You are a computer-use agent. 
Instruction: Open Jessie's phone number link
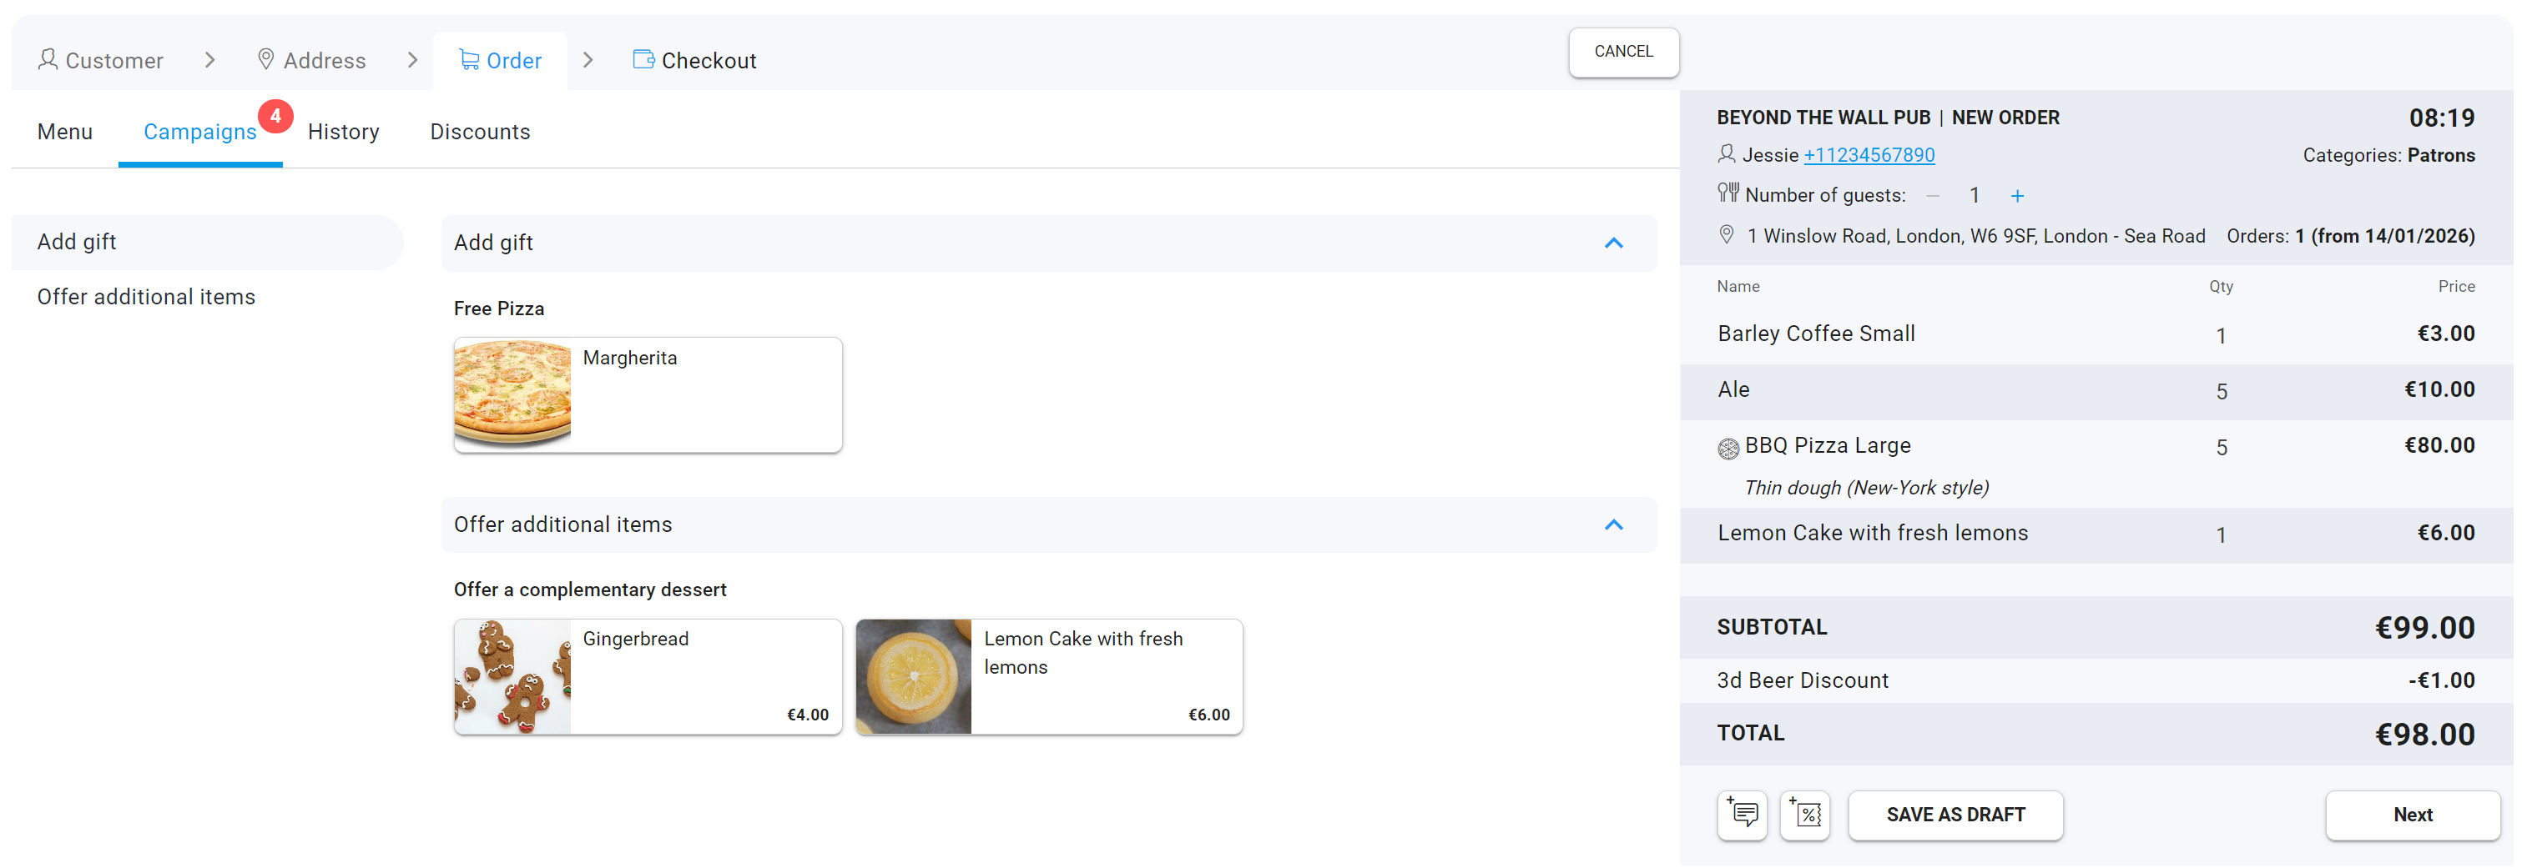(x=1869, y=154)
